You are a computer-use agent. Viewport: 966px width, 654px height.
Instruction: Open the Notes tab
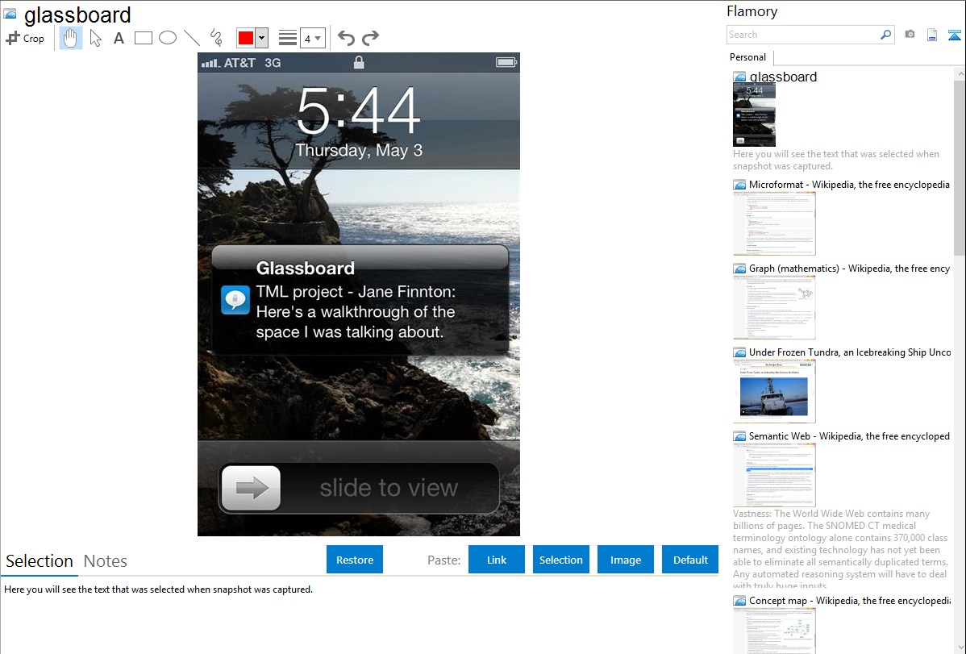tap(106, 561)
